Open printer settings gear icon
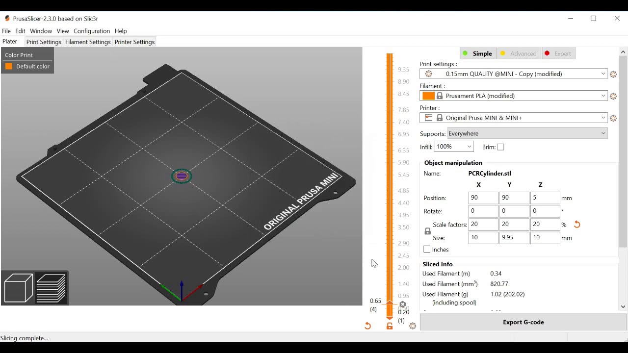Viewport: 628px width, 353px height. 613,118
